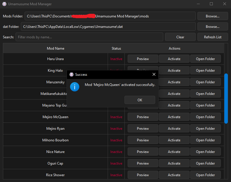Preview the Haru Urara mod
This screenshot has width=231, height=182.
[143, 59]
